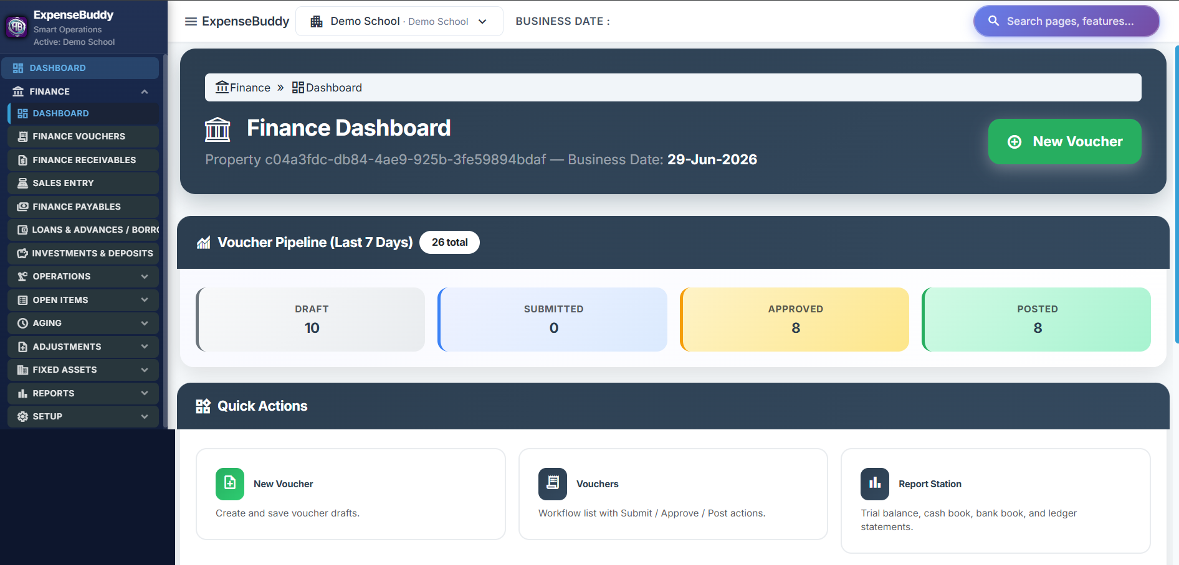Click the plus icon in New Voucher button

coord(1014,142)
